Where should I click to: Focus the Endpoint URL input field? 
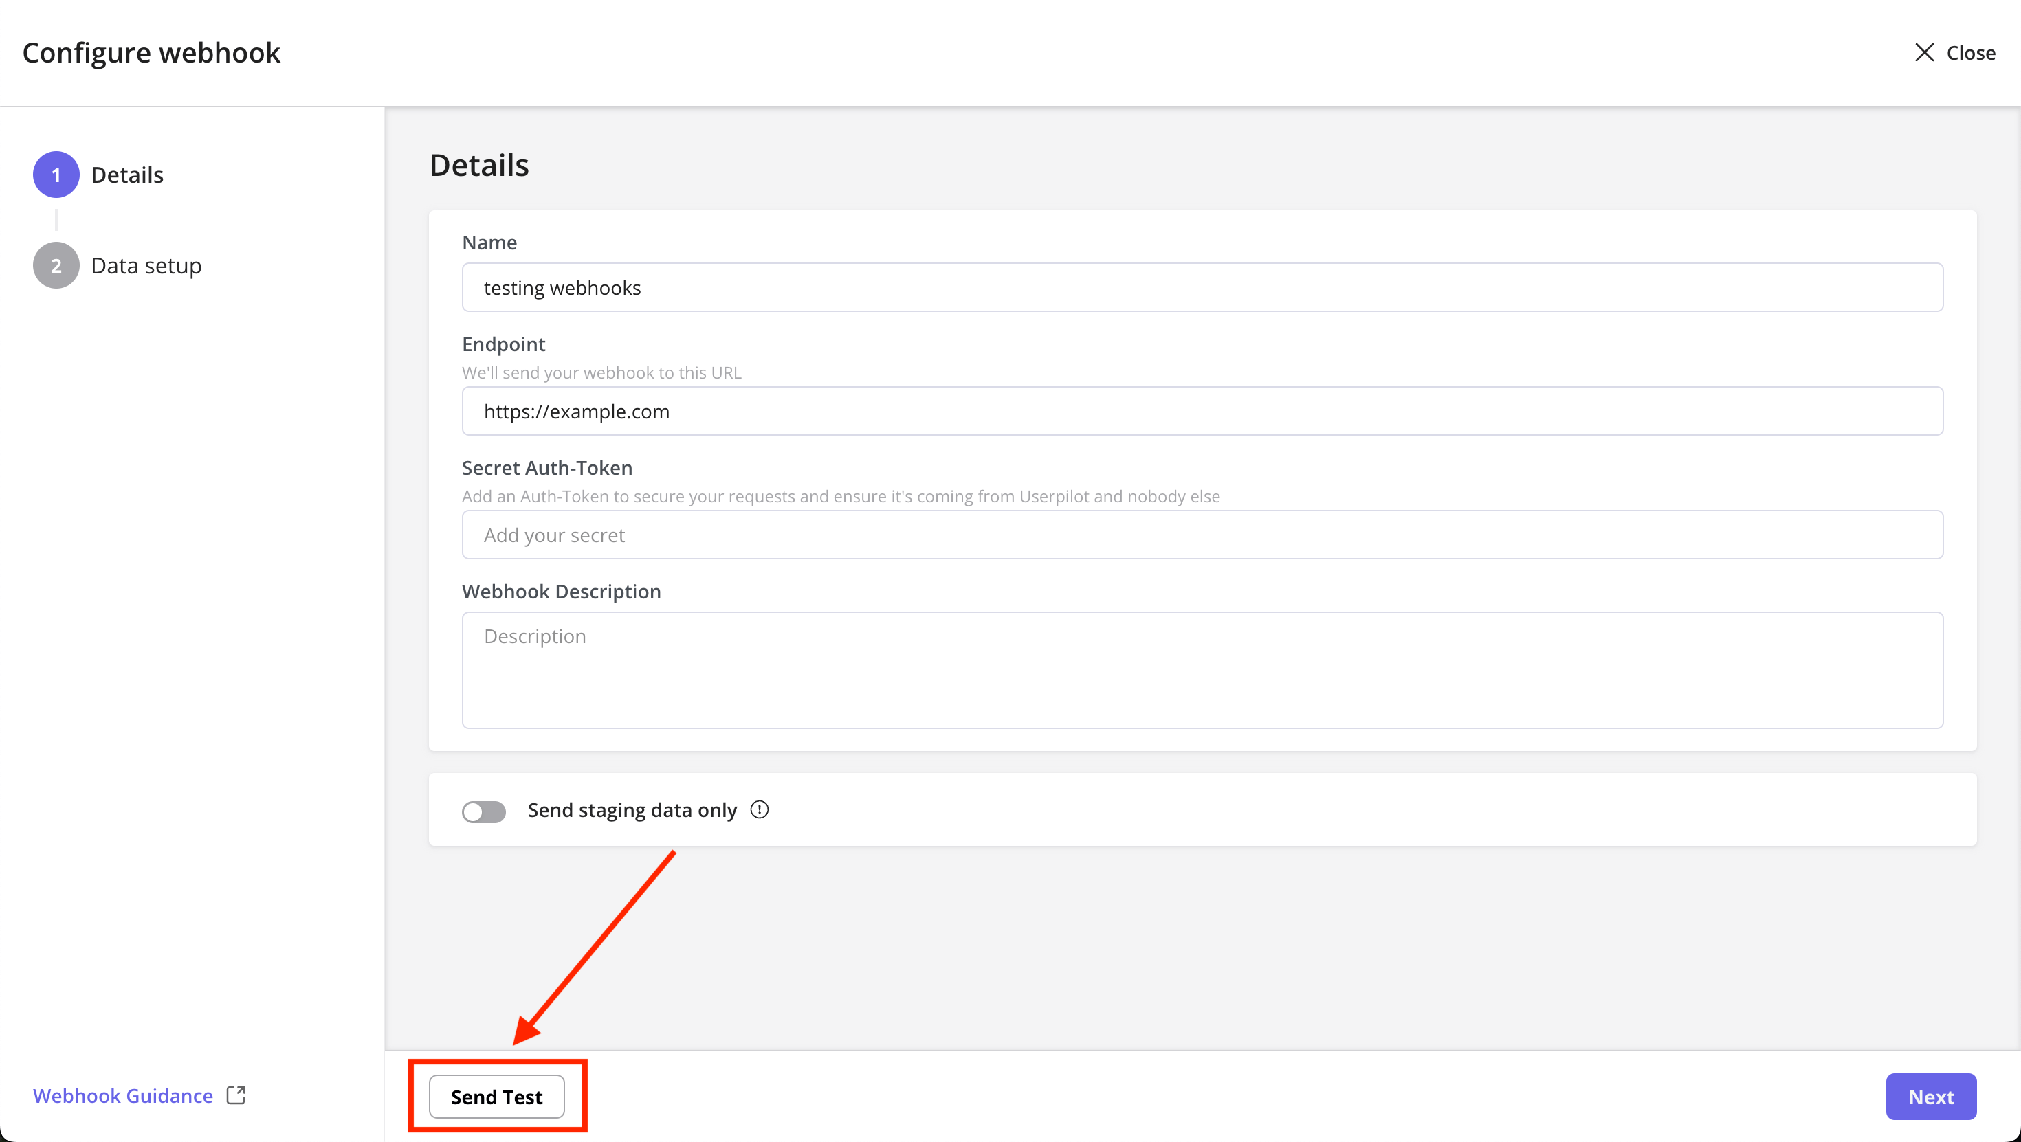(x=1202, y=411)
